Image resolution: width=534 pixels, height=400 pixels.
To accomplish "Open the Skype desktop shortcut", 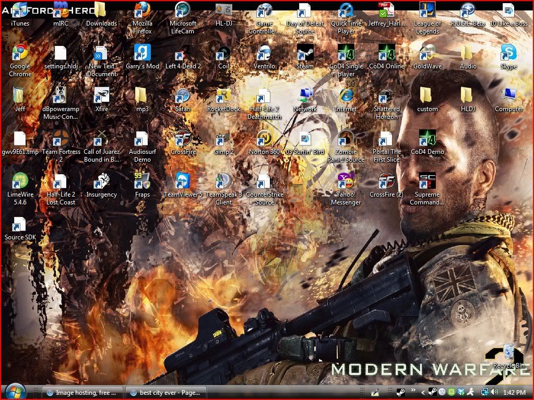I will click(x=508, y=53).
